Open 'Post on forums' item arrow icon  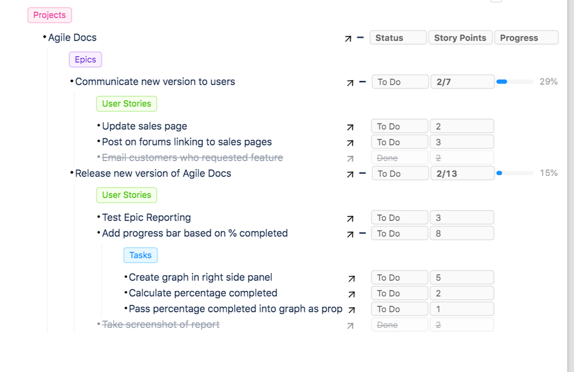pyautogui.click(x=350, y=143)
